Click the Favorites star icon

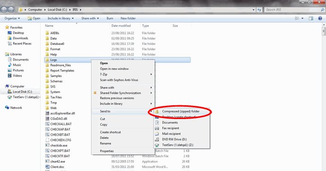pyautogui.click(x=7, y=27)
